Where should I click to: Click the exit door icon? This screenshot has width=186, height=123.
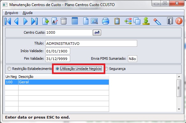coord(170,21)
